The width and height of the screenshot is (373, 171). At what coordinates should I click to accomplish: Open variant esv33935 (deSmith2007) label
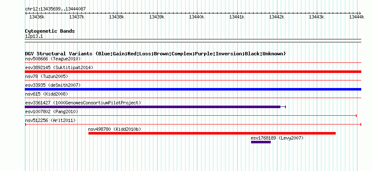53,85
